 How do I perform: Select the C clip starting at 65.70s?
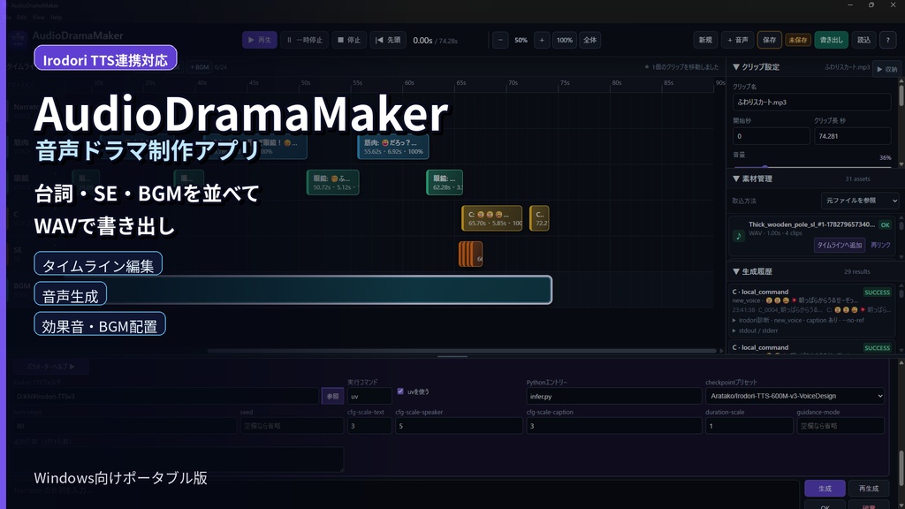491,218
